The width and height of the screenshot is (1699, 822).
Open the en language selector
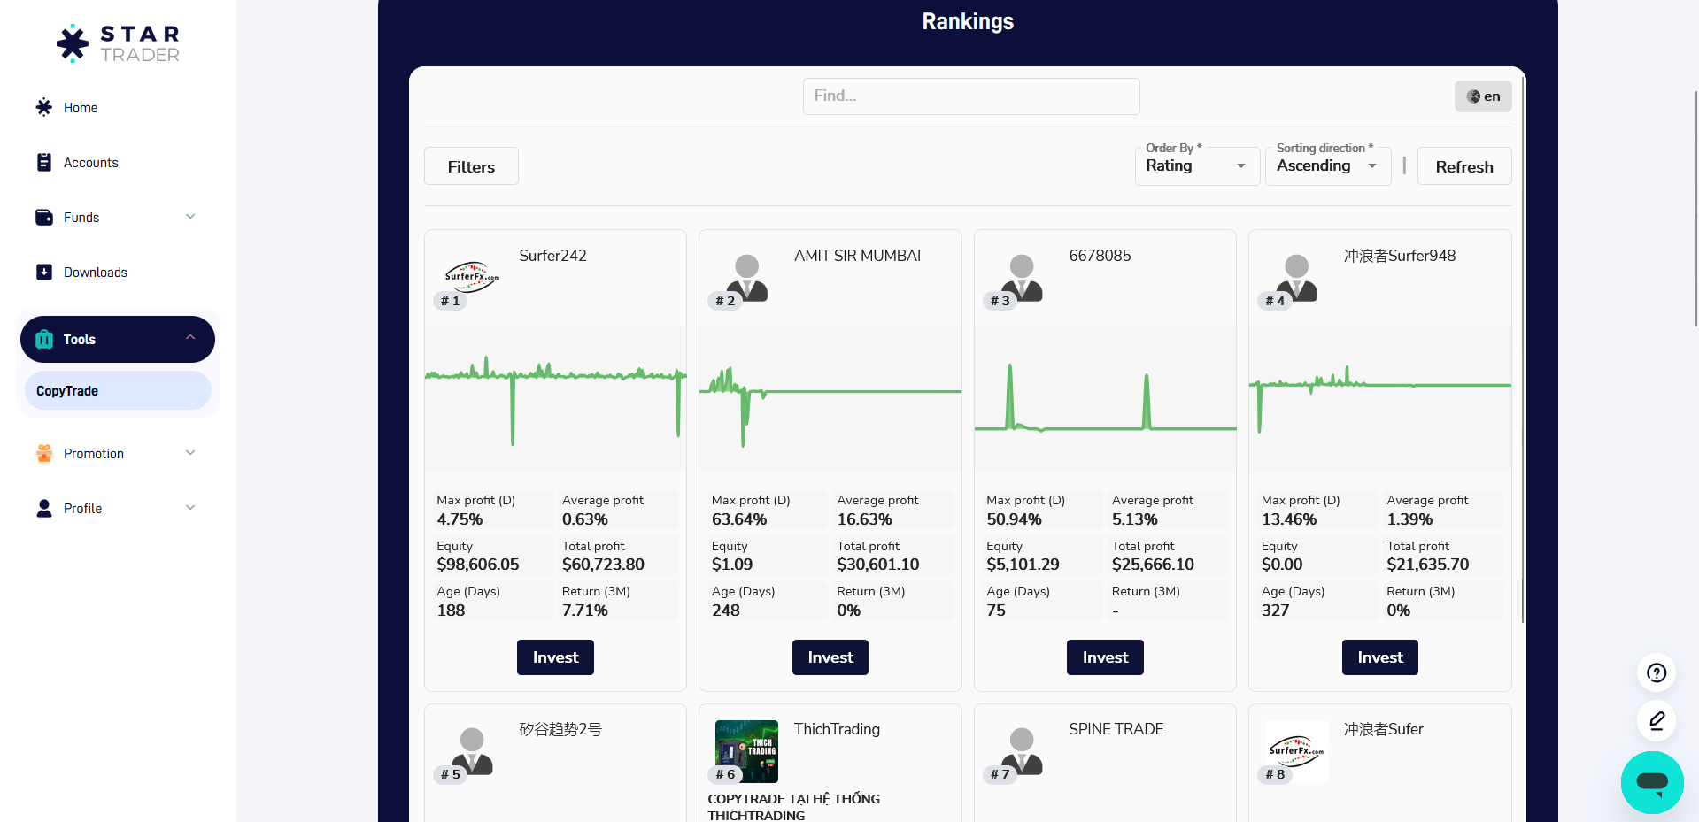pyautogui.click(x=1483, y=96)
